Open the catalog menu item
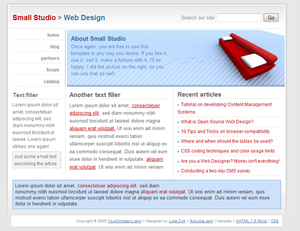Image resolution: width=300 pixels, height=231 pixels. point(51,81)
